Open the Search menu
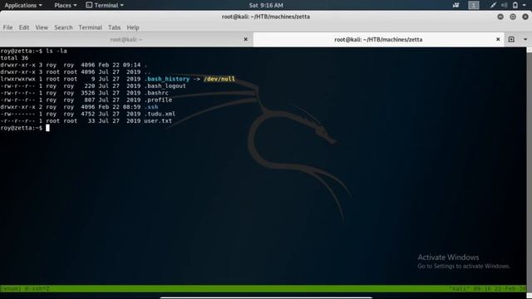The image size is (532, 299). [63, 27]
